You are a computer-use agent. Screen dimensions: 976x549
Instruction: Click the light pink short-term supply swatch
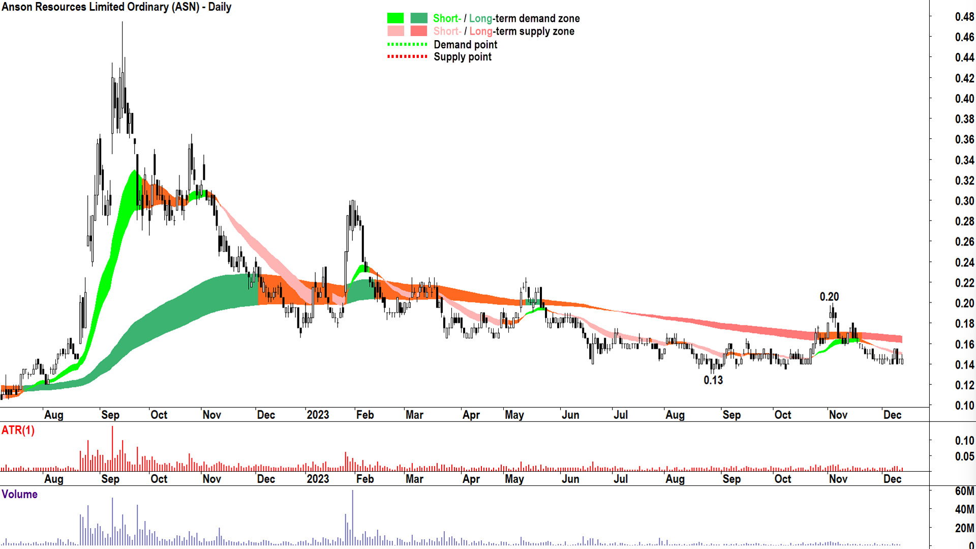[395, 31]
